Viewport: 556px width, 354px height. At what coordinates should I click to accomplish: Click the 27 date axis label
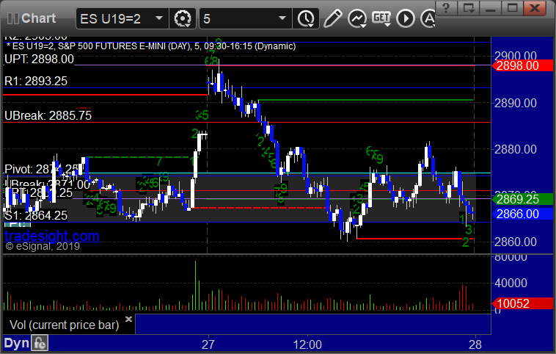click(208, 344)
